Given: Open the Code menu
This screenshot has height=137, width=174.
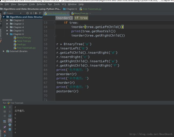Looking at the screenshot, I should (x=32, y=4).
